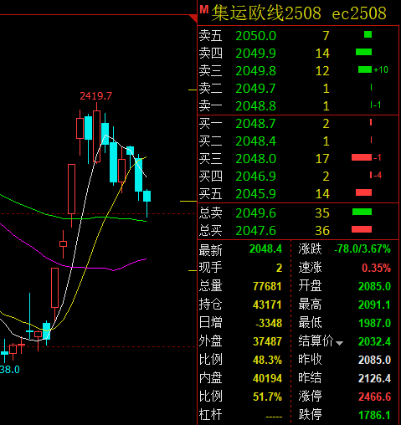This screenshot has height=425, width=401.
Task: Click the 买五 price 2045.9 row
Action: pyautogui.click(x=298, y=193)
